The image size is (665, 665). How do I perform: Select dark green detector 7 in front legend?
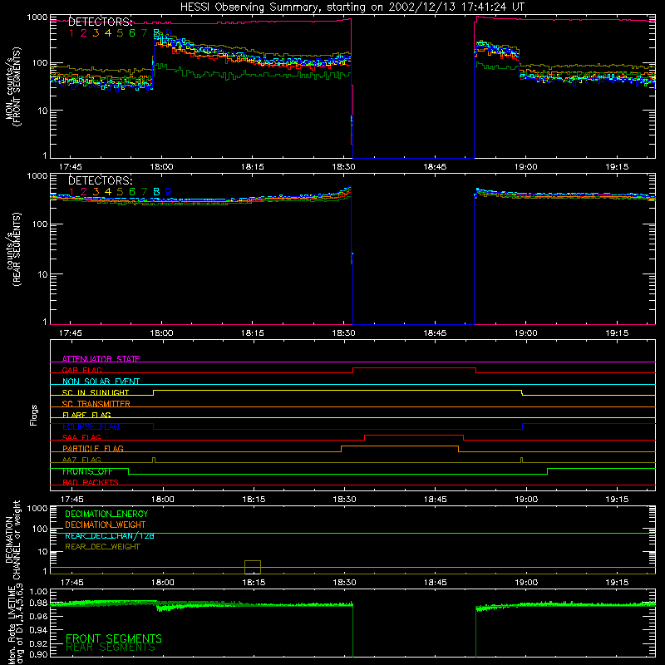144,33
